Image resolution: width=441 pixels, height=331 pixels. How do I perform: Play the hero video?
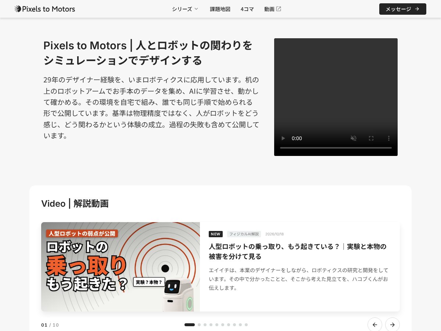pyautogui.click(x=283, y=138)
